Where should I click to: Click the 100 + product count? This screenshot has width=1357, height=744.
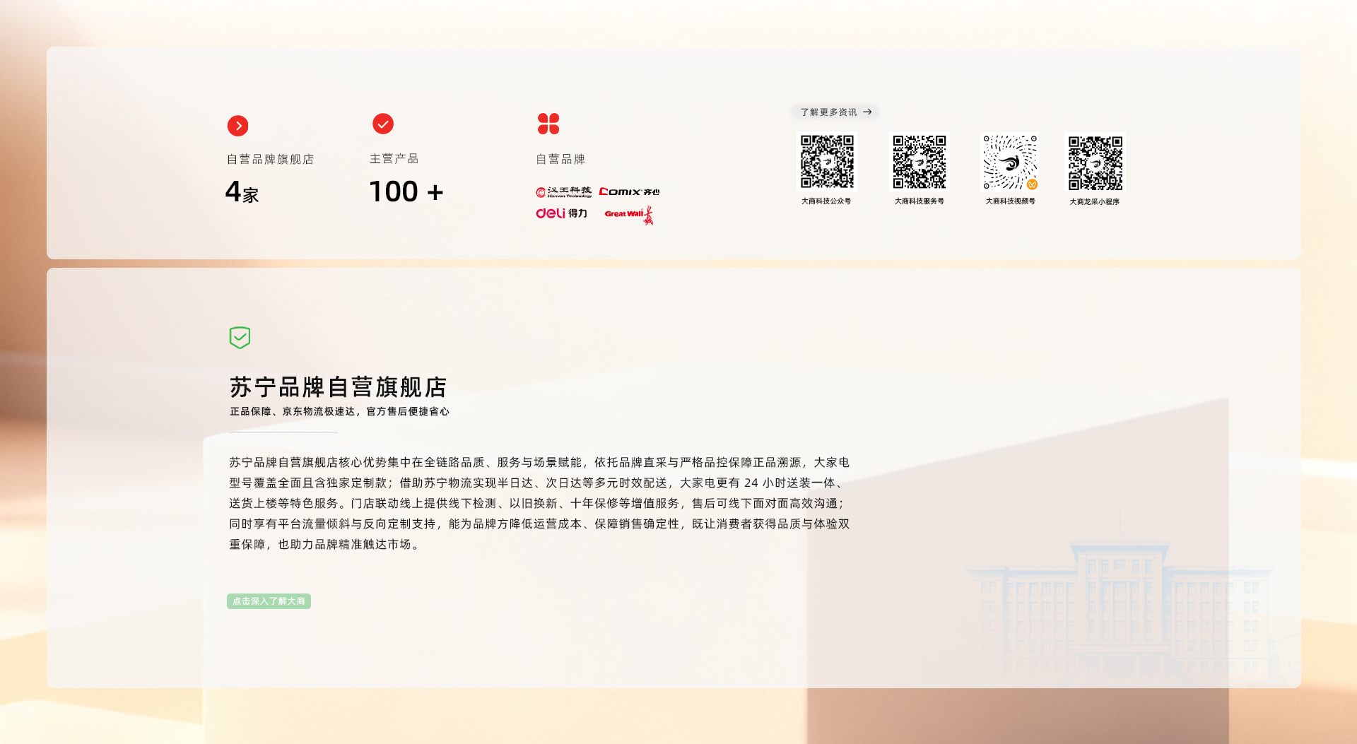coord(406,192)
